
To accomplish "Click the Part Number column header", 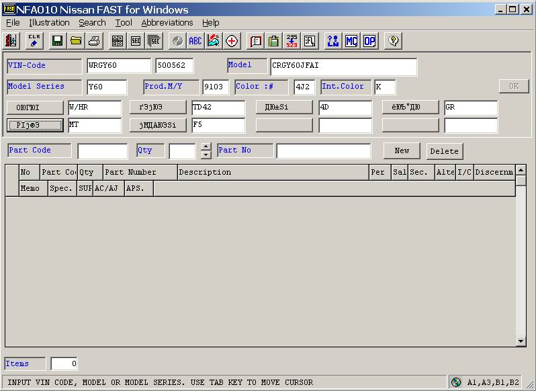I will pos(140,172).
